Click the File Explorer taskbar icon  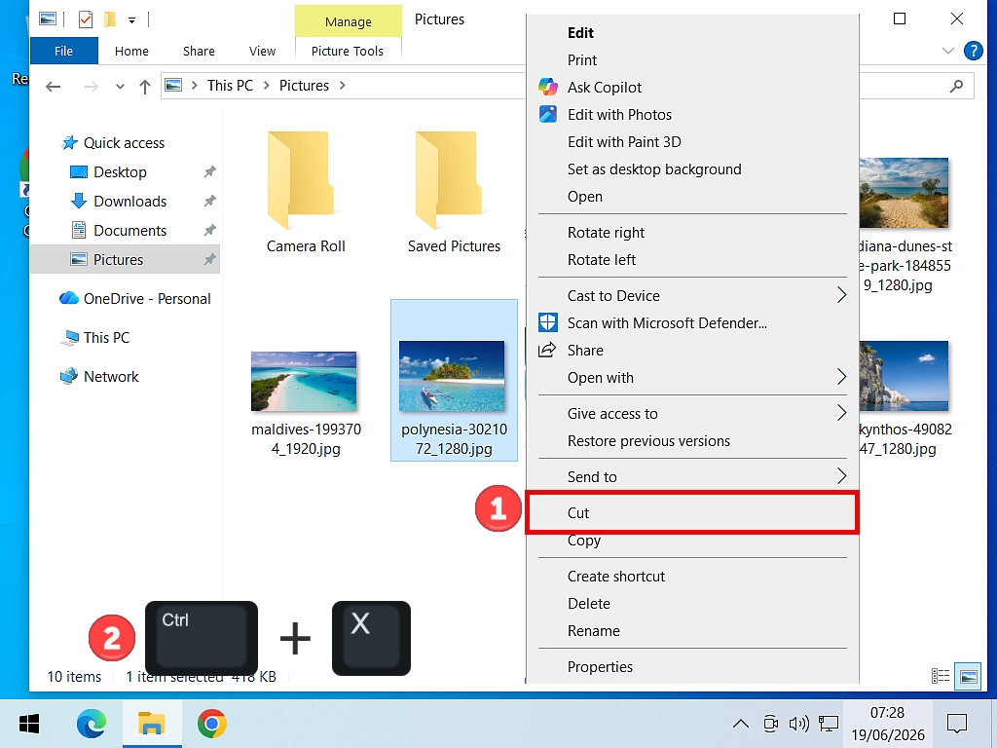pos(152,724)
